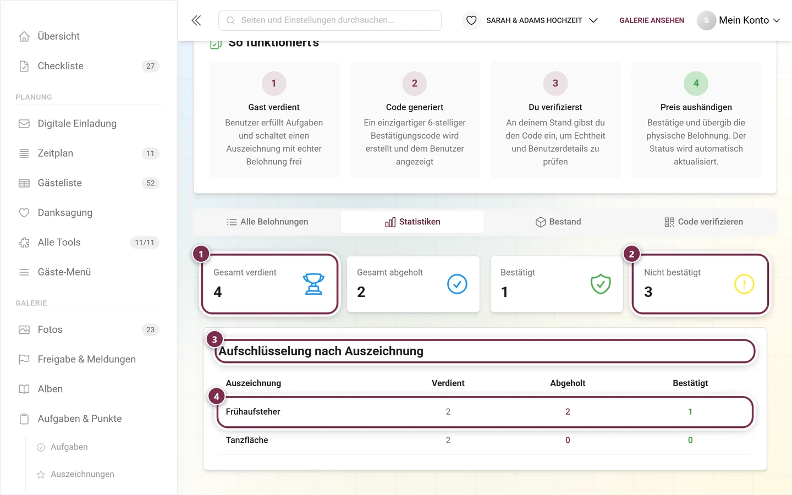Click the Gästeliste table icon
The image size is (792, 495).
[24, 183]
